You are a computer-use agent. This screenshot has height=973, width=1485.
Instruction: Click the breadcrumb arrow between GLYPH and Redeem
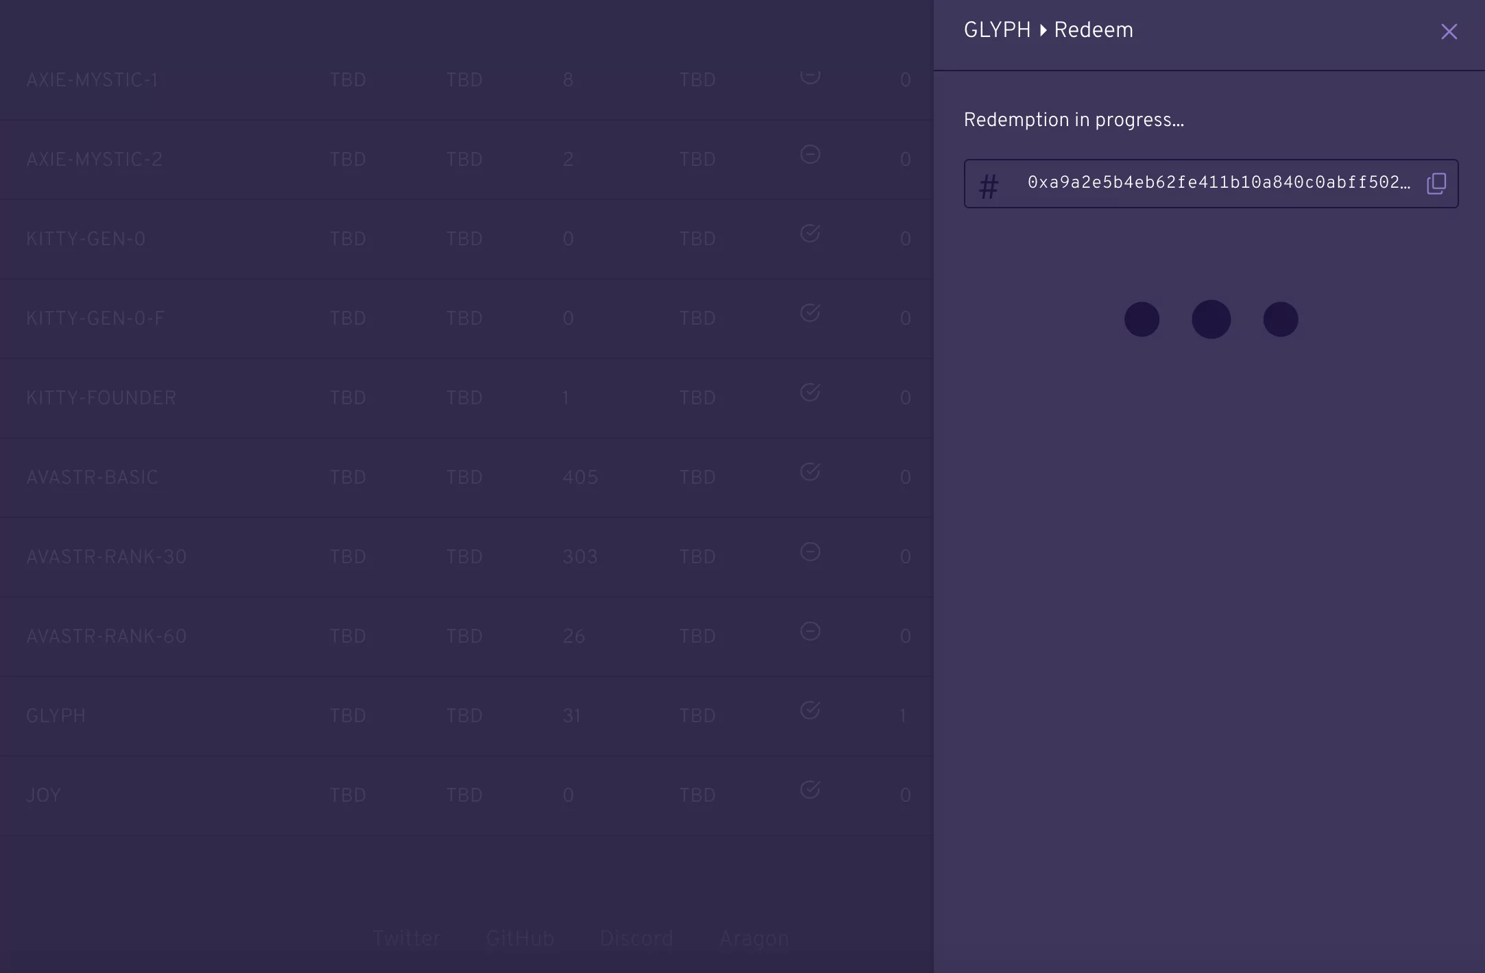(x=1043, y=30)
